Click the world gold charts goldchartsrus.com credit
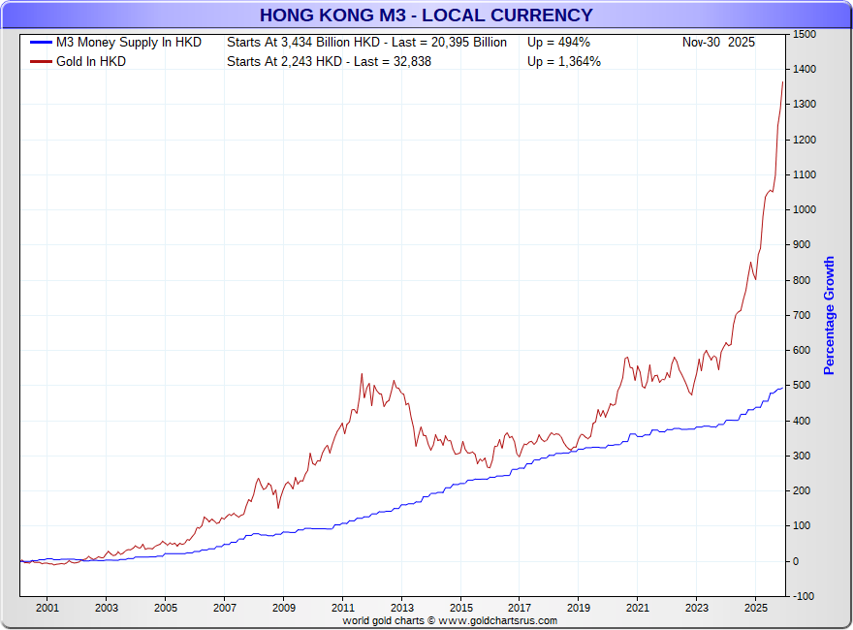This screenshot has width=853, height=630. 450,620
